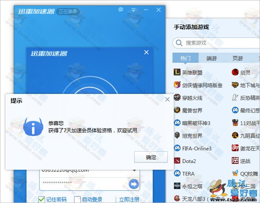Close the 提示 prompt dialog

[x=167, y=99]
